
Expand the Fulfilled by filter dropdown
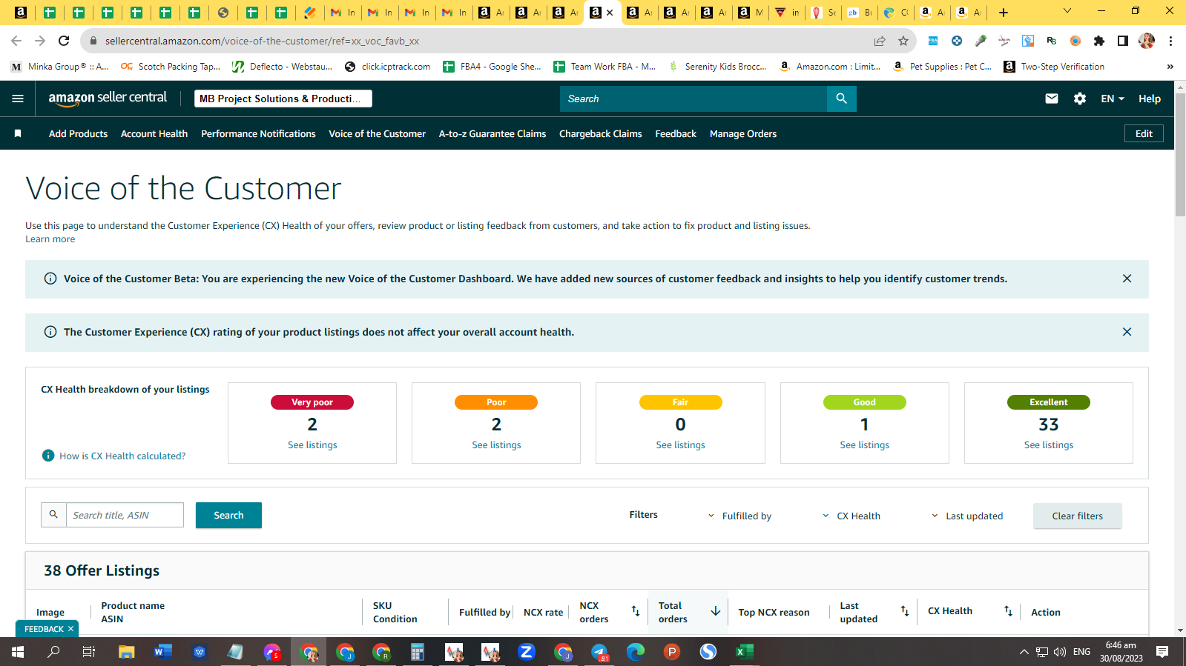(739, 516)
